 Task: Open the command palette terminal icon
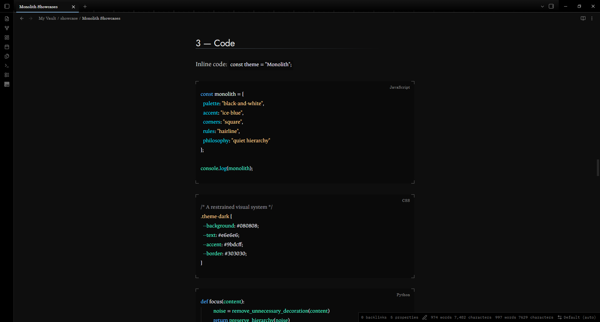7,66
